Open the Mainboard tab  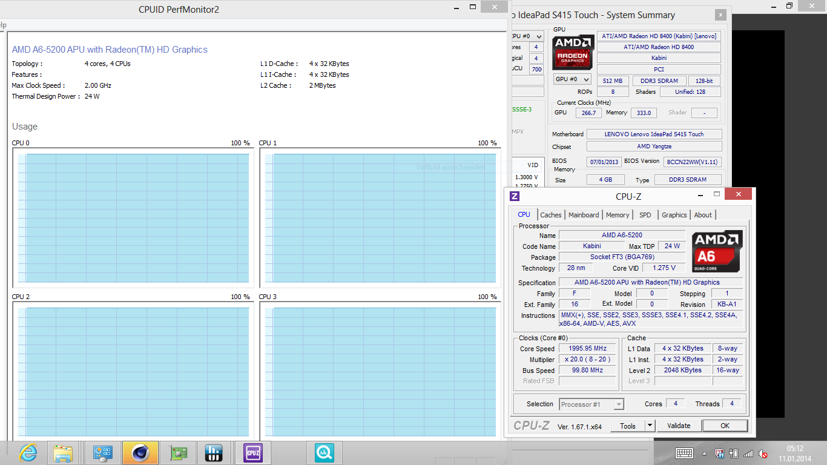584,215
